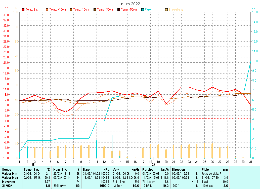The image size is (260, 189).
Task: Click day 31 on the horizontal axis
Action: (x=250, y=161)
